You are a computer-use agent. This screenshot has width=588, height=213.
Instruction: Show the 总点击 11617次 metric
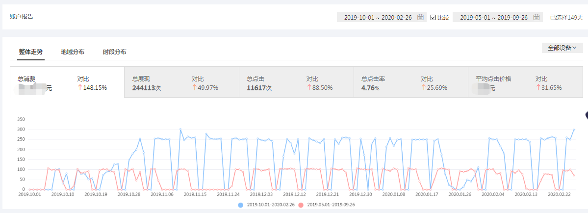point(296,83)
